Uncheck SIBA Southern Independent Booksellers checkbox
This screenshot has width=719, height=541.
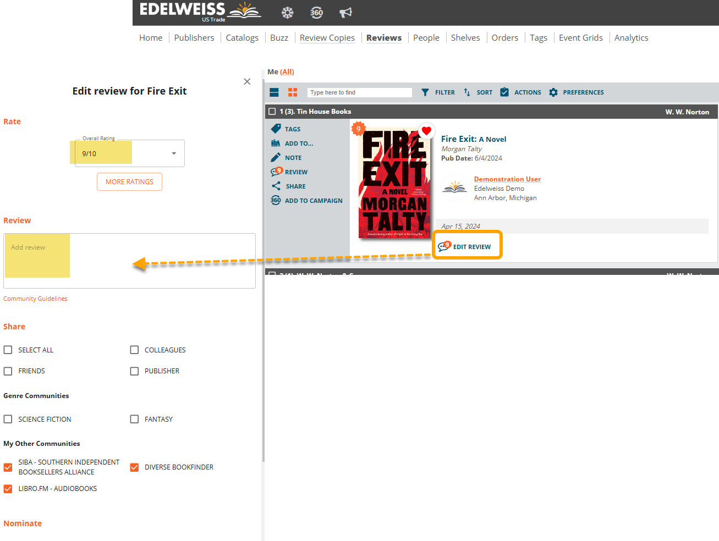click(8, 467)
